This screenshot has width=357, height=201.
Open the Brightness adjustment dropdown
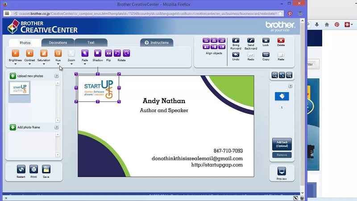[15, 64]
